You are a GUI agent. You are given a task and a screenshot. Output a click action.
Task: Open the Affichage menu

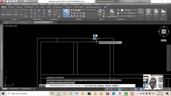[x=25, y=4]
